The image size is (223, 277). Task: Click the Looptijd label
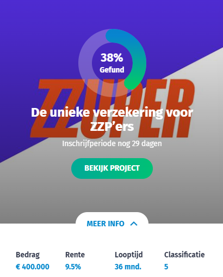[x=129, y=255]
